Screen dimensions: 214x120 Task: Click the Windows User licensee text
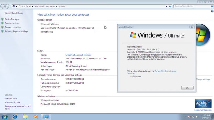(x=135, y=76)
